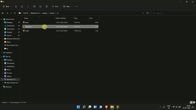The height and width of the screenshot is (110, 196).
Task: Open Pictures under Quick access
Action: 9,32
